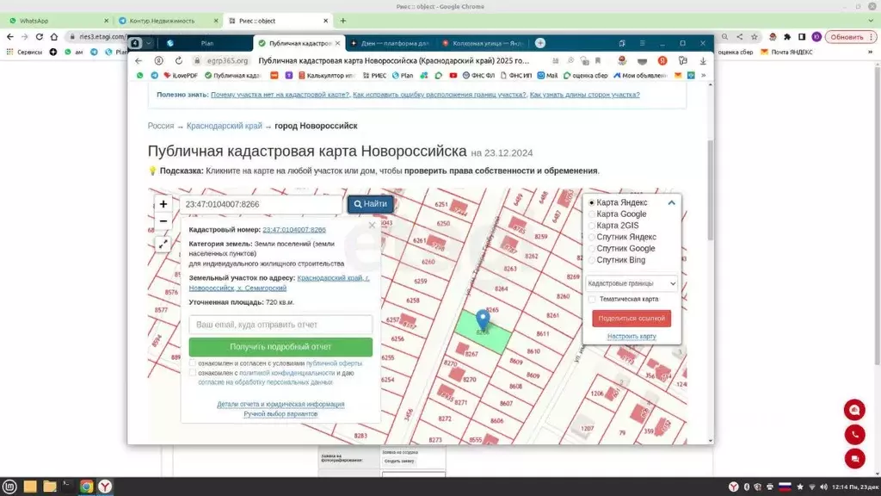Expand Yandex tab group dropdown arrow
This screenshot has height=496, width=881.
pyautogui.click(x=149, y=43)
